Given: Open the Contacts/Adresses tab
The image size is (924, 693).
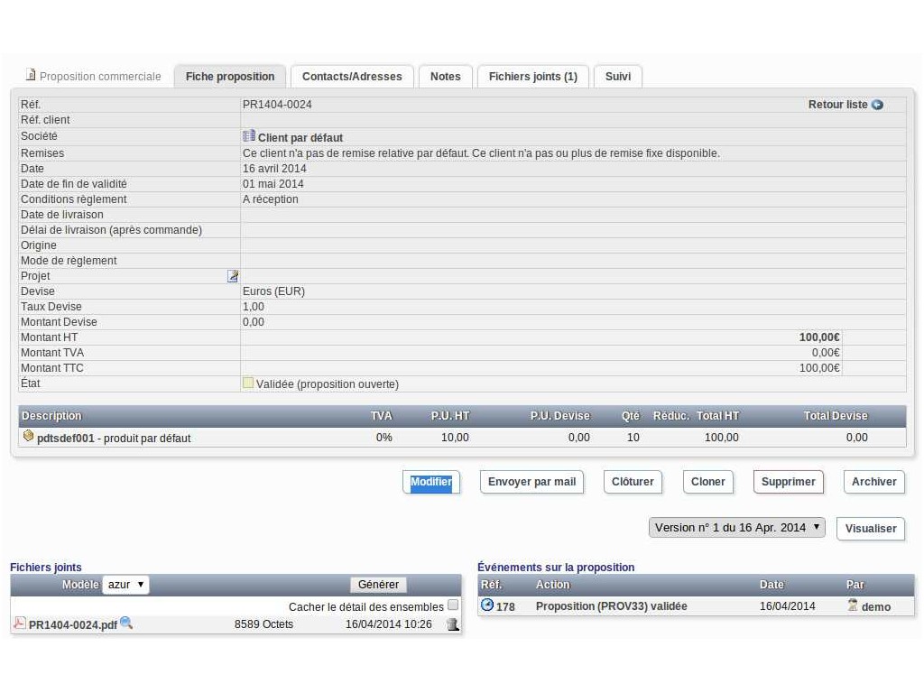Looking at the screenshot, I should (x=352, y=77).
